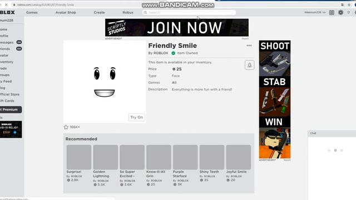The width and height of the screenshot is (356, 200).
Task: Click the browser address bar URL
Action: tap(46, 5)
